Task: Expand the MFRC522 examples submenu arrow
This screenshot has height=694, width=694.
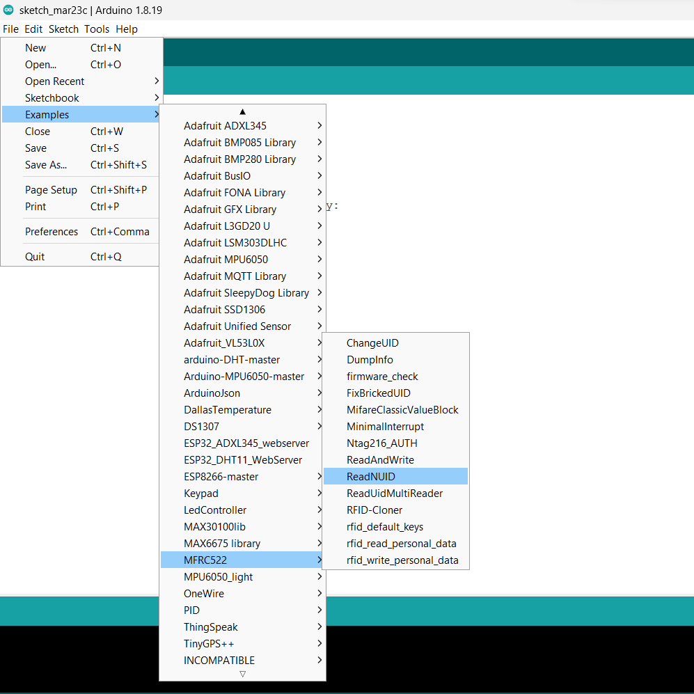Action: coord(319,560)
